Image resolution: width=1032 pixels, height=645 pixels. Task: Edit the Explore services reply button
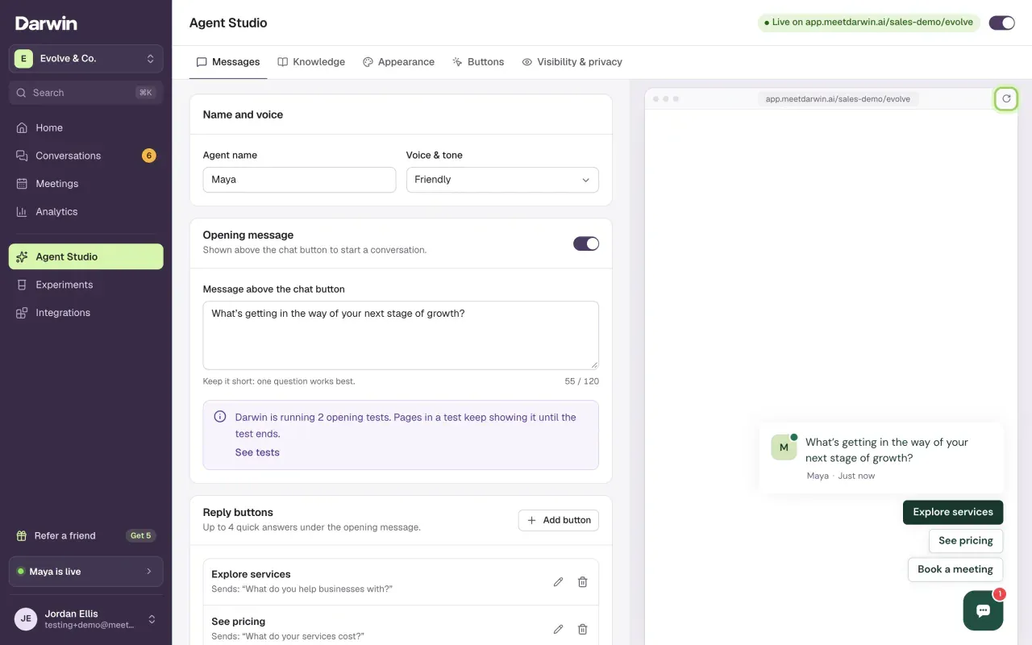558,581
